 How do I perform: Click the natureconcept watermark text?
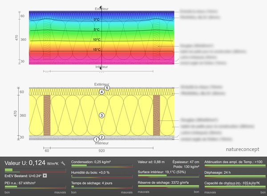tap(243, 149)
